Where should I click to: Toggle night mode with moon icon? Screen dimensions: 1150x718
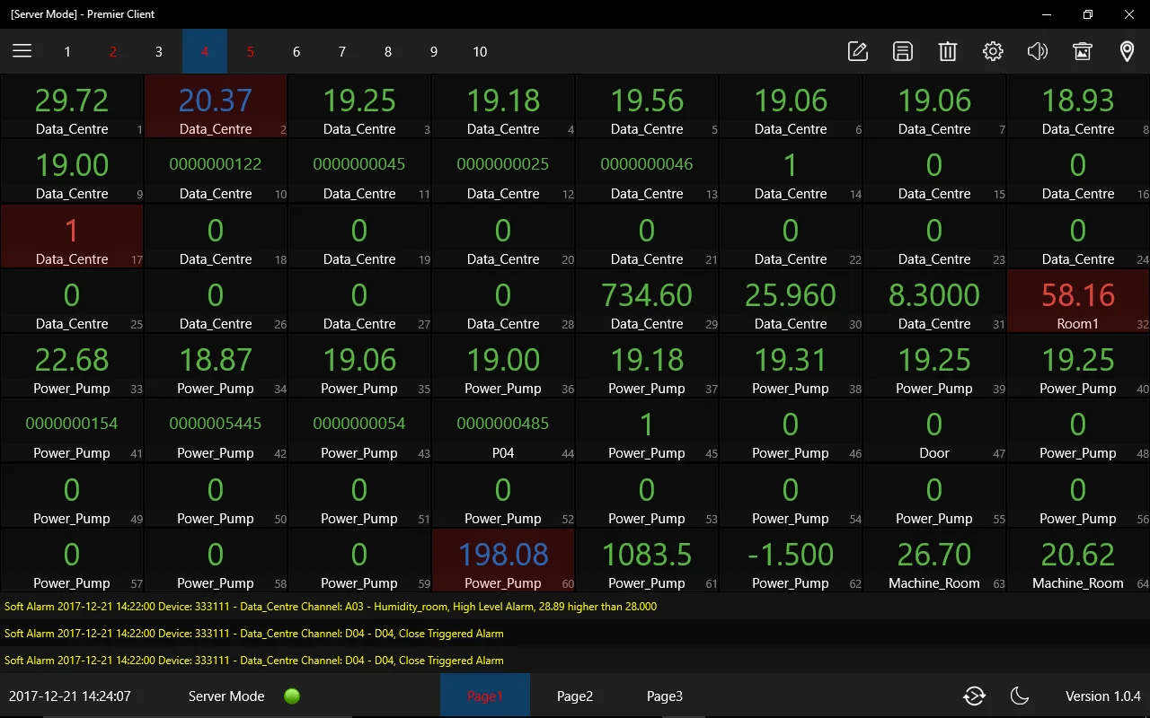point(1020,696)
